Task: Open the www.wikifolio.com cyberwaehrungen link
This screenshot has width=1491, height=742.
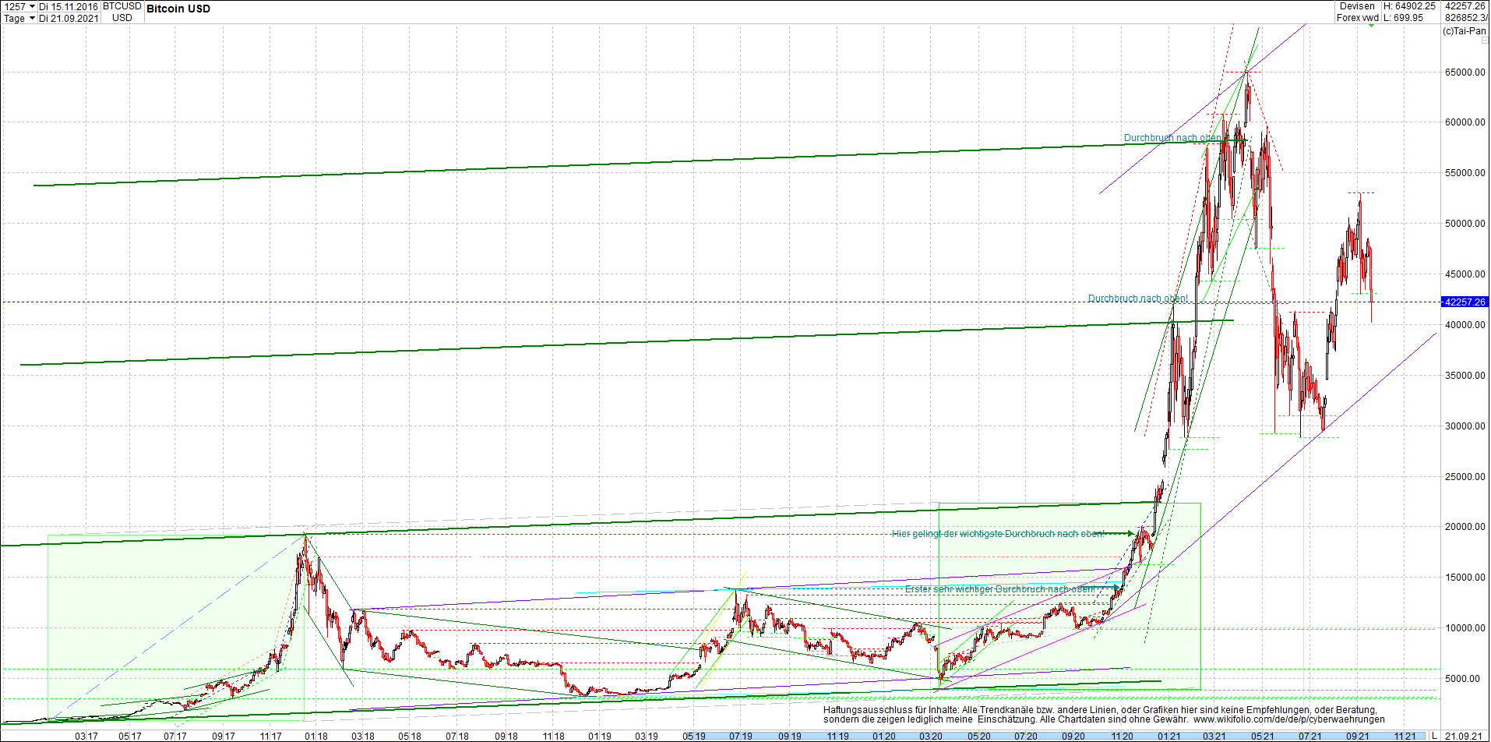Action: coord(1289,719)
